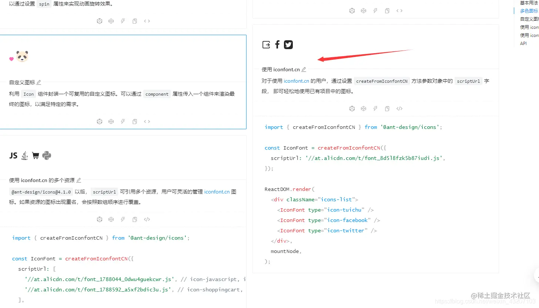Click the Facebook demo icon

click(x=277, y=45)
